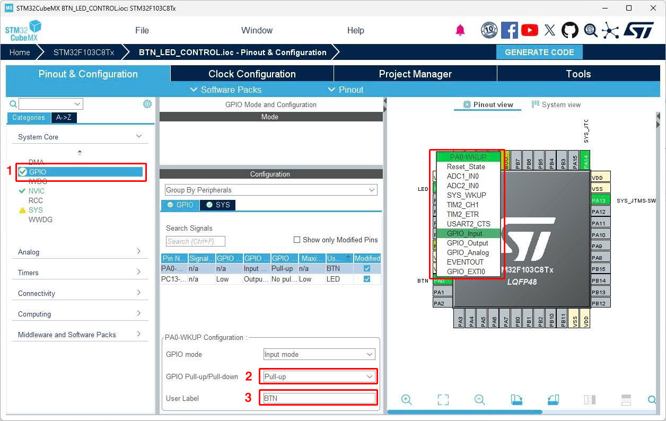
Task: Open the X social icon
Action: [550, 30]
